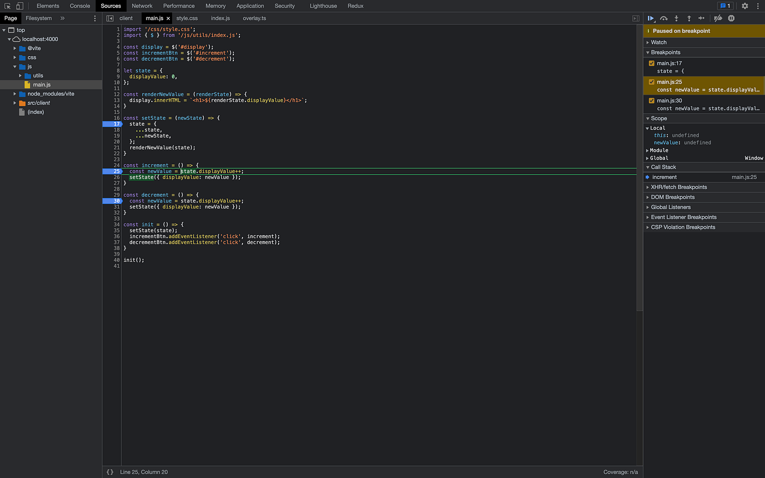The height and width of the screenshot is (478, 765).
Task: Click the blue breakpoint marker on line 30
Action: click(113, 200)
